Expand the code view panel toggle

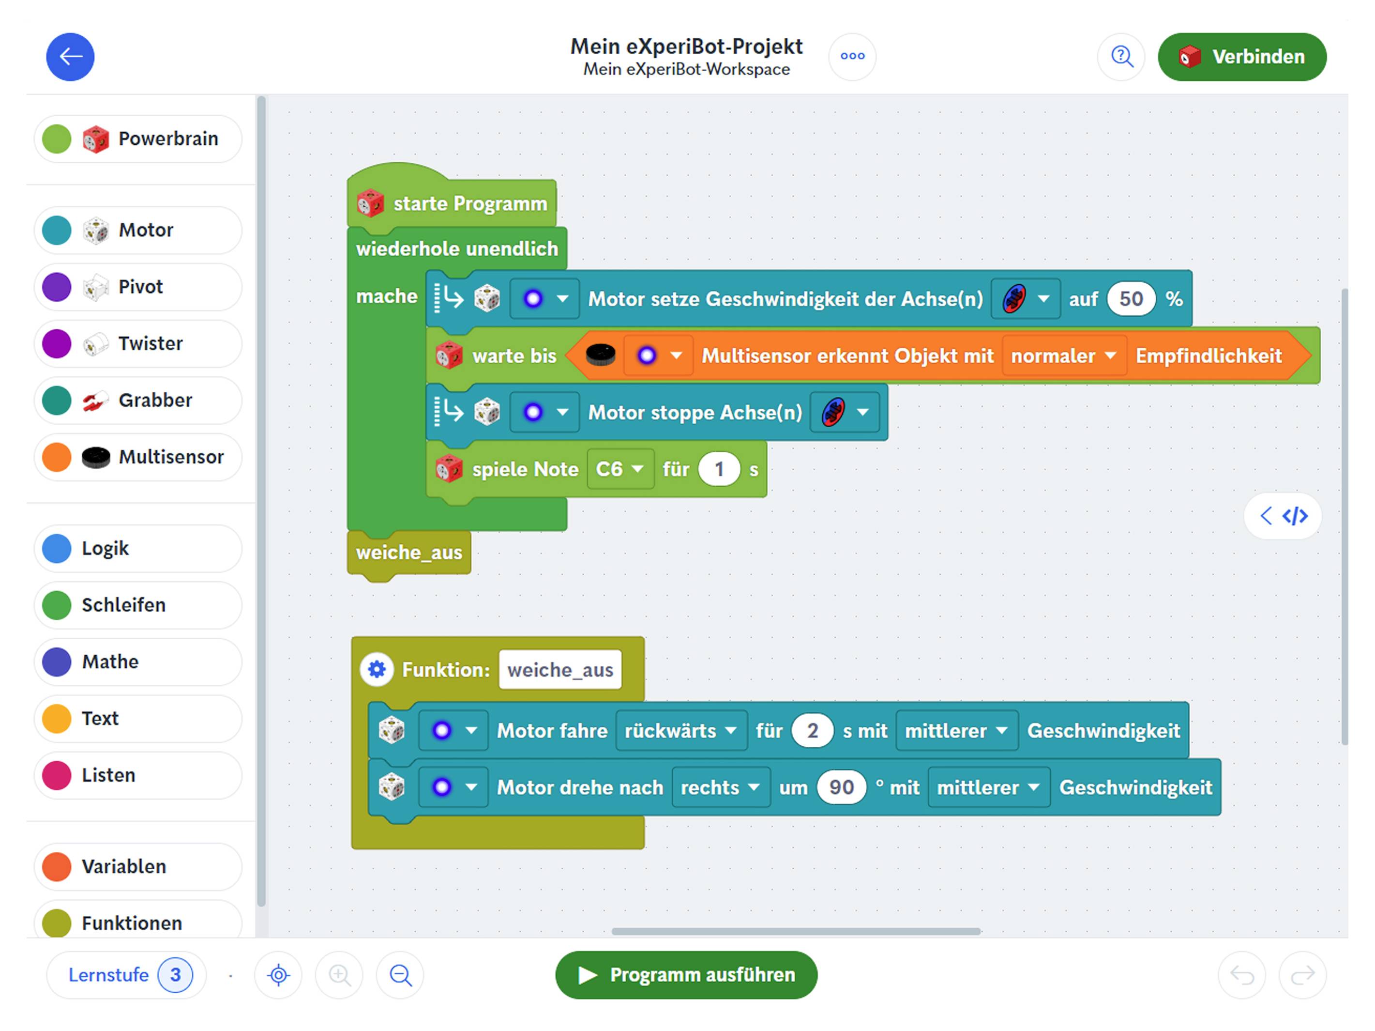tap(1283, 515)
